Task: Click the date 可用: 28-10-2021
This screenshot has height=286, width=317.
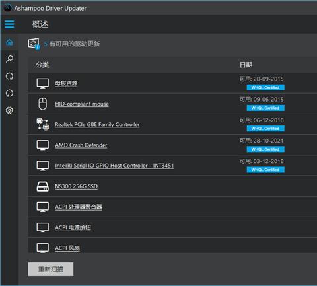Action: (x=262, y=141)
